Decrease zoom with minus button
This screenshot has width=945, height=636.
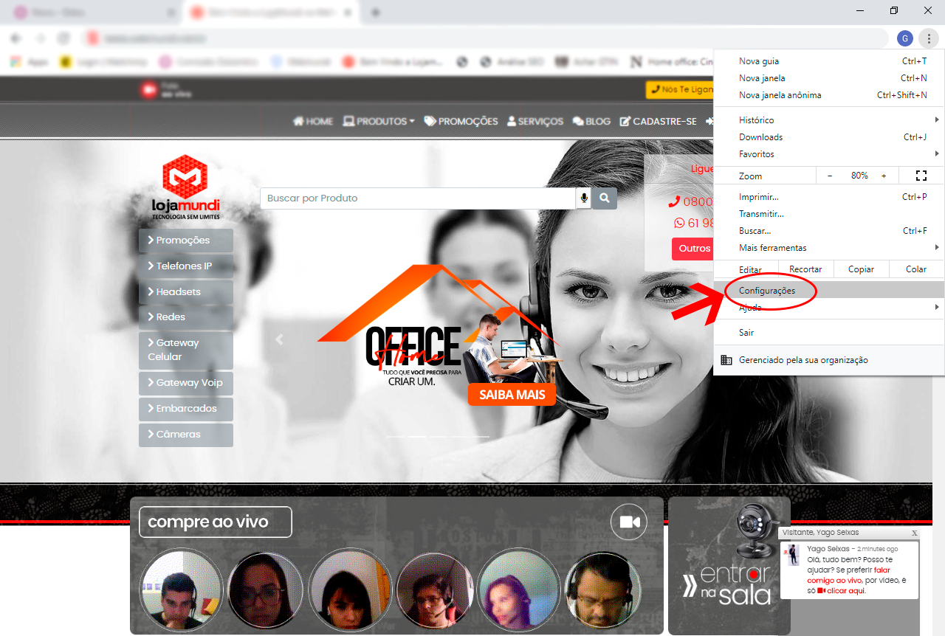click(x=830, y=176)
